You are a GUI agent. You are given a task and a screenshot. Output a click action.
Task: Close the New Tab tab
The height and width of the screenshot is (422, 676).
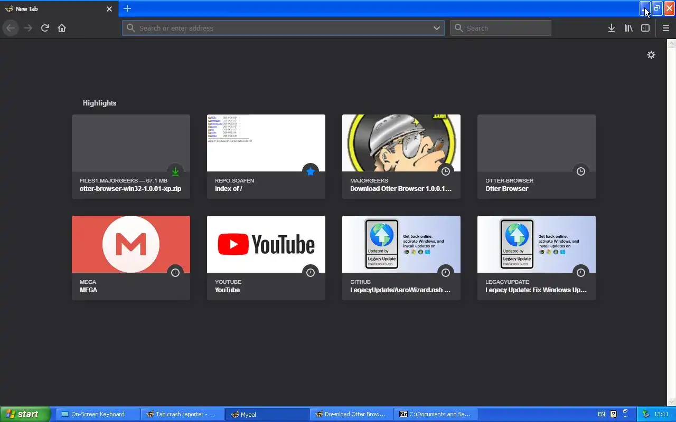pyautogui.click(x=109, y=9)
